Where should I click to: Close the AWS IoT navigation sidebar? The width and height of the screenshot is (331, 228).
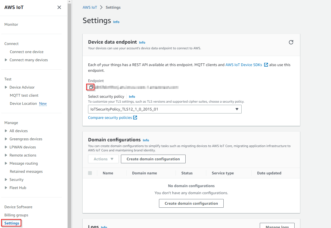point(59,7)
